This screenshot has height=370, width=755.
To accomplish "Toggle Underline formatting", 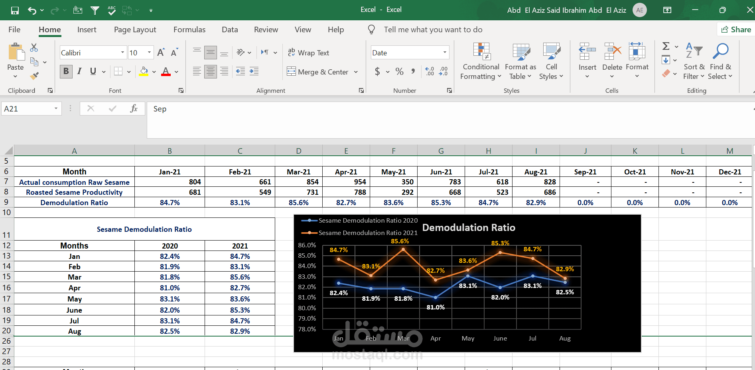I will pyautogui.click(x=93, y=71).
